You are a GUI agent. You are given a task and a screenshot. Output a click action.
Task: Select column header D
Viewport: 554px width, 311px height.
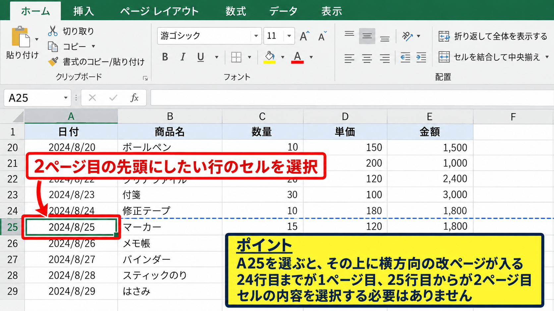345,116
